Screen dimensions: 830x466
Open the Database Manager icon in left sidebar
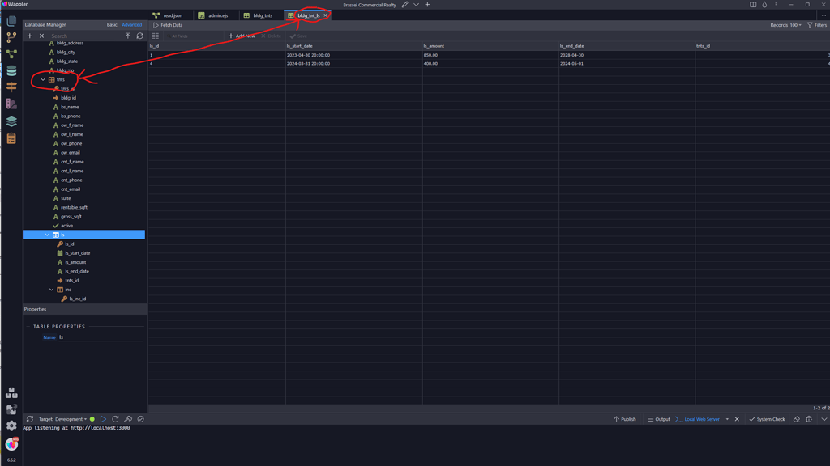pos(11,71)
